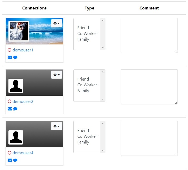Focus the comment box for demouser1

coord(149,35)
